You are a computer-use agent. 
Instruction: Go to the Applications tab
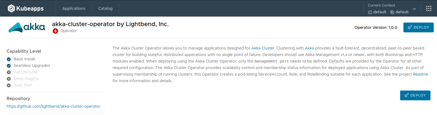coord(74,8)
